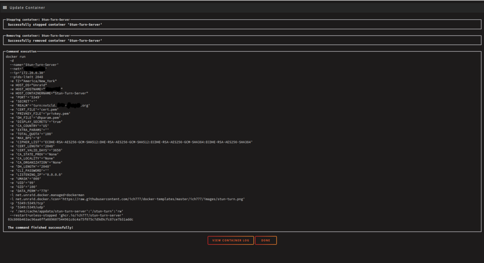Click the 'DH_LENGTH'='2048' line
This screenshot has width=484, height=263.
click(30, 166)
